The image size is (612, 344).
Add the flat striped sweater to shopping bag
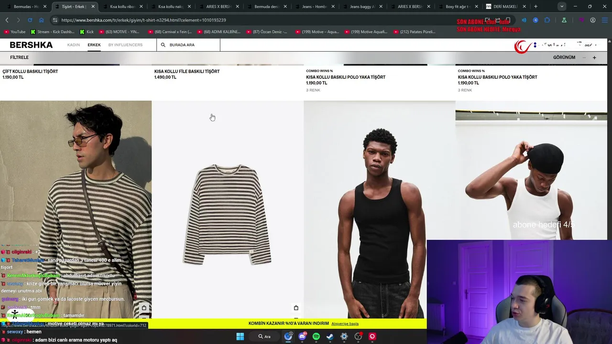pos(296,308)
